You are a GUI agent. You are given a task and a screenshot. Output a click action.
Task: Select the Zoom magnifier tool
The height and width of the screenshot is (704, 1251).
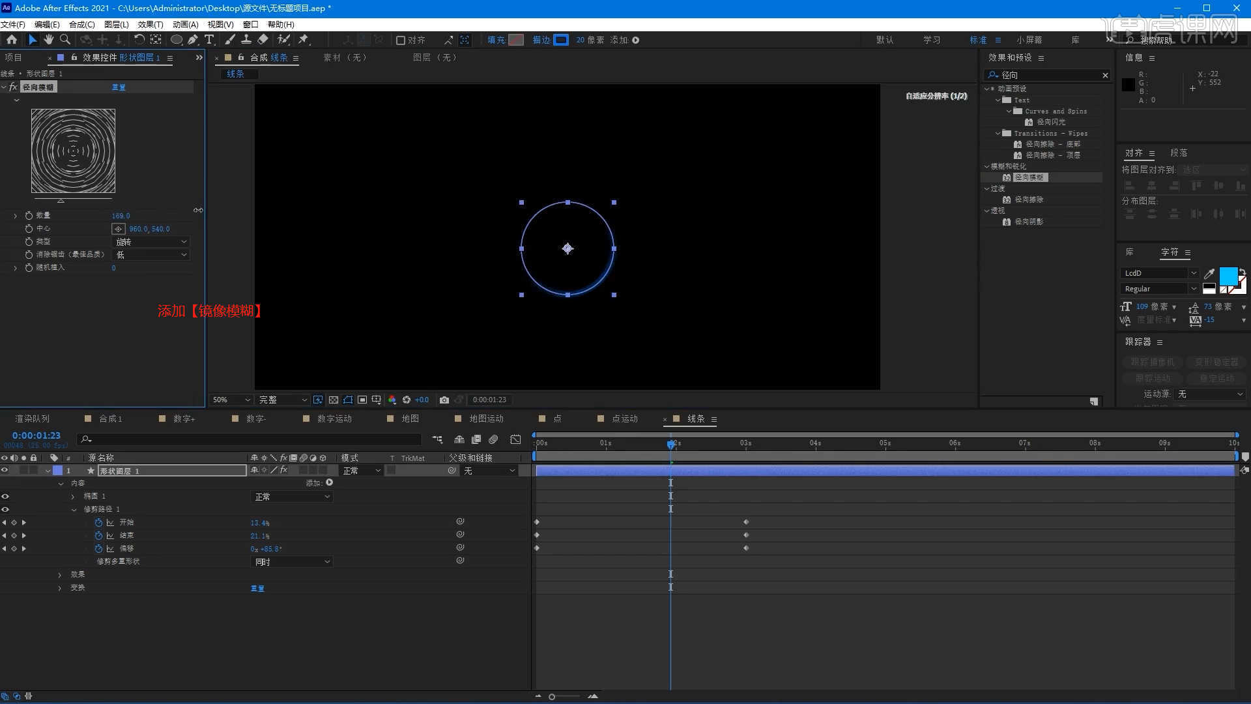coord(65,40)
